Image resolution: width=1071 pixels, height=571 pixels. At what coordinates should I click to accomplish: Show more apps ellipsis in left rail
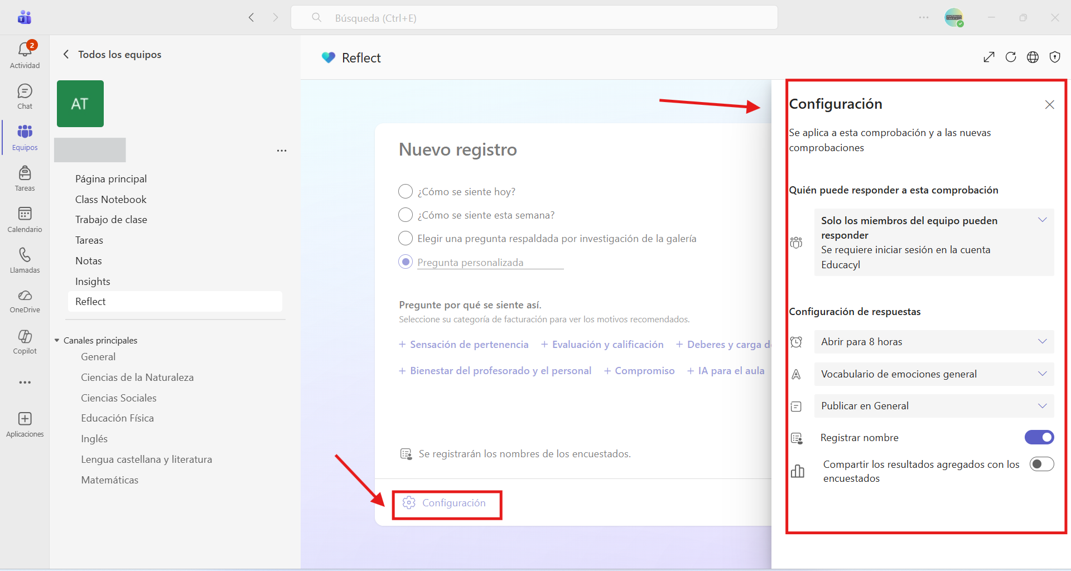pos(25,383)
